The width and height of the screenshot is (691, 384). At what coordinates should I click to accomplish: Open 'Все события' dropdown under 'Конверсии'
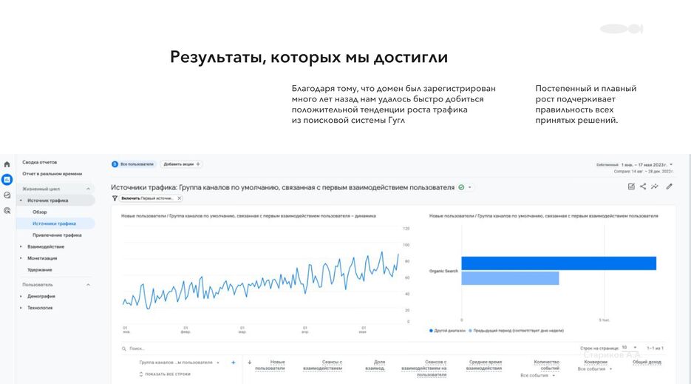click(x=595, y=369)
